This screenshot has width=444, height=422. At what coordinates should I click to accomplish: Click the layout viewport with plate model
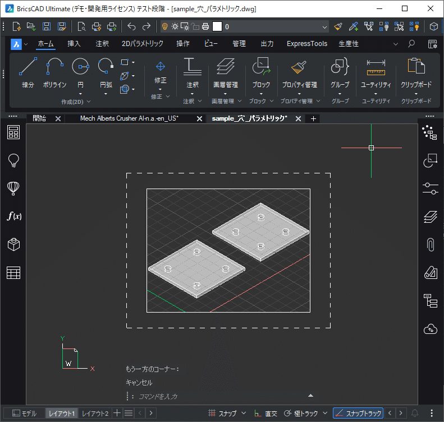pyautogui.click(x=228, y=250)
